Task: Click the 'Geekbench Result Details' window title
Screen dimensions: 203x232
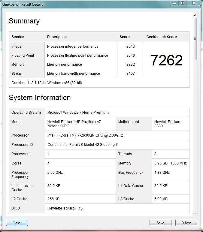Action: (x=23, y=5)
